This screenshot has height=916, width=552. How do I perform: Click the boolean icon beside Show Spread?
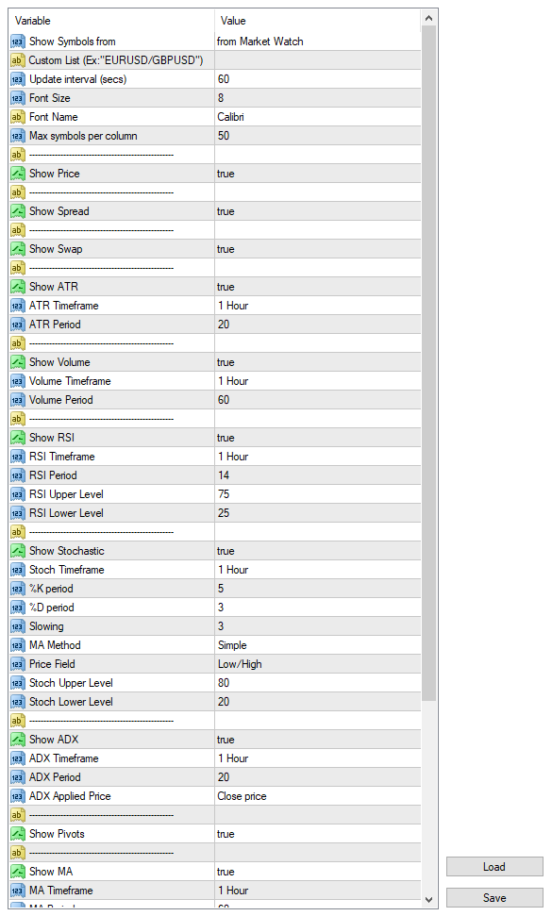click(18, 211)
